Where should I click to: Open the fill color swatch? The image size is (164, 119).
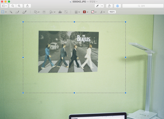point(94,12)
